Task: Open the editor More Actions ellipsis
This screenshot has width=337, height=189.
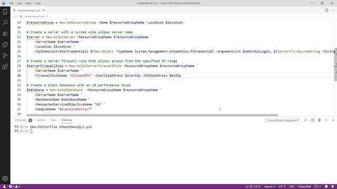Action: coord(333,10)
